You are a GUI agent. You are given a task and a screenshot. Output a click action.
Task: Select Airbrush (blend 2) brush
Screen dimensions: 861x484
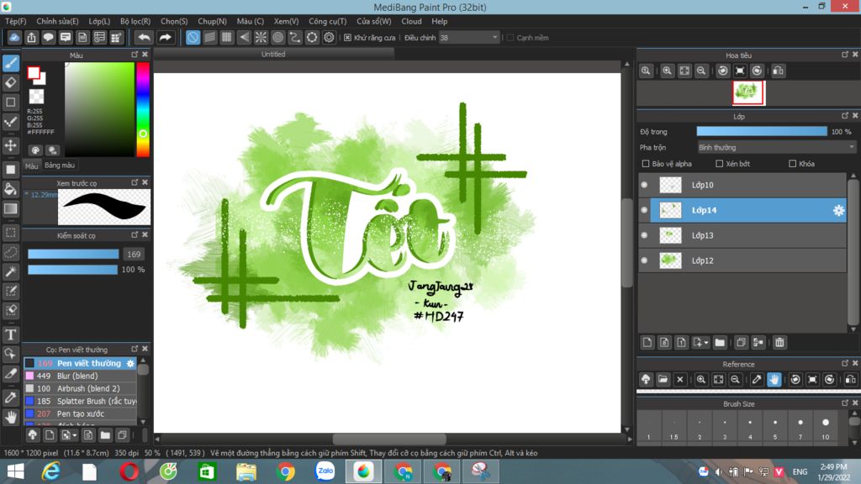(80, 388)
